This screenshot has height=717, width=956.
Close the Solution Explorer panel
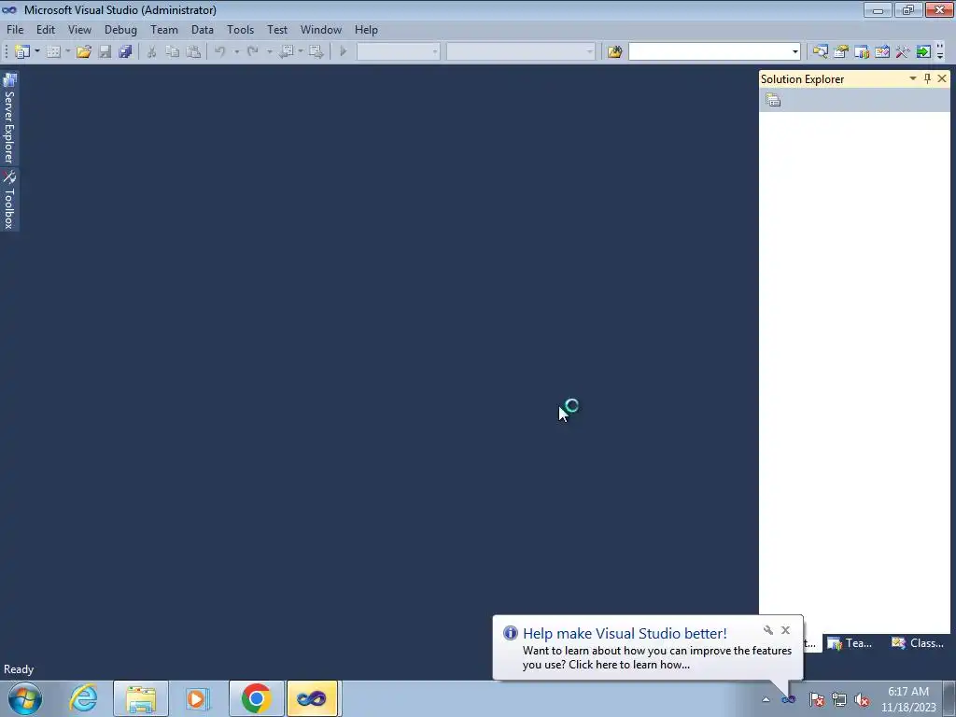click(942, 78)
